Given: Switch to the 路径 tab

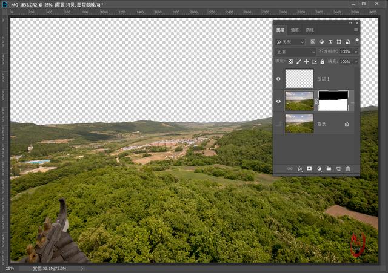Looking at the screenshot, I should click(310, 30).
